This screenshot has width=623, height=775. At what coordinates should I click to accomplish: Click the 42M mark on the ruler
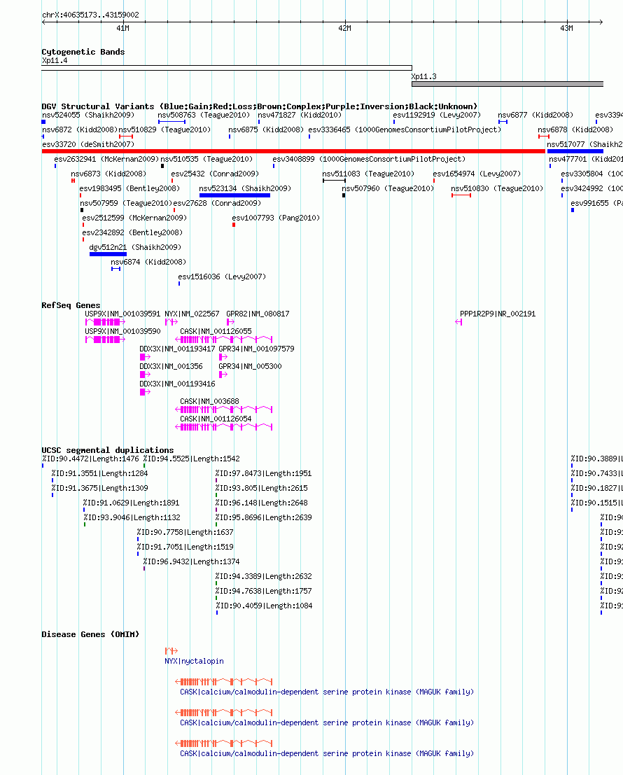click(x=345, y=28)
